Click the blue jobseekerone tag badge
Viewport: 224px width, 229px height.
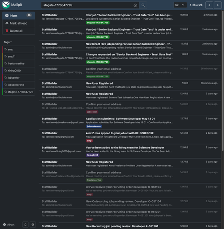[94, 126]
